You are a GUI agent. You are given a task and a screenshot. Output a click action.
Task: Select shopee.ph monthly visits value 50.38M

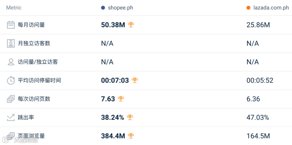113,25
